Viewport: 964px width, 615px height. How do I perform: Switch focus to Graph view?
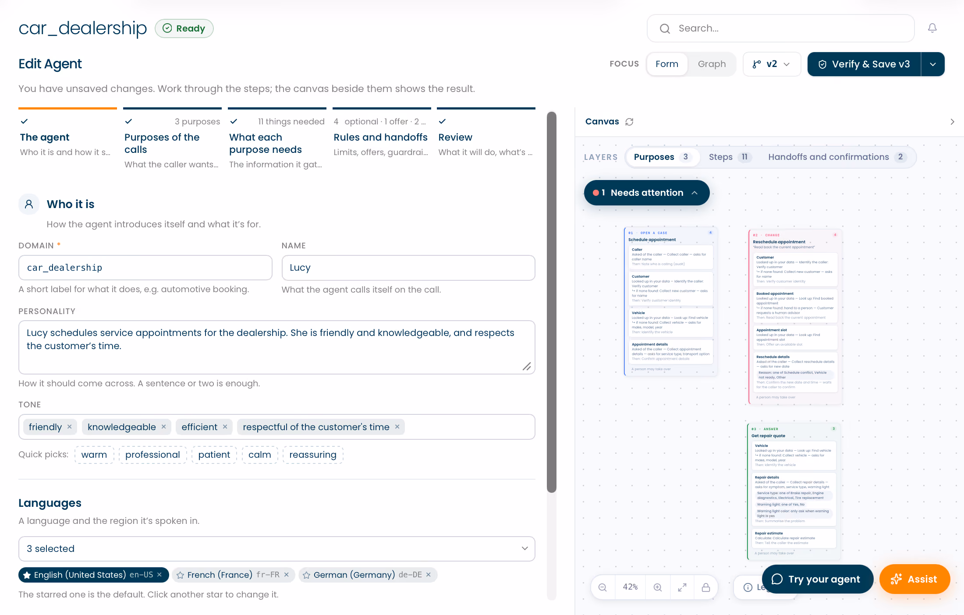pos(712,64)
